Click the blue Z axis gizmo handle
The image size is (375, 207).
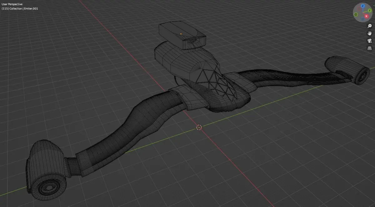click(362, 6)
